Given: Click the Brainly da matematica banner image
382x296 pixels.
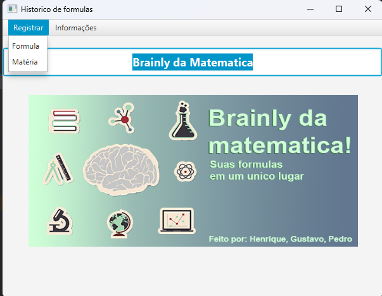Looking at the screenshot, I should coord(193,171).
